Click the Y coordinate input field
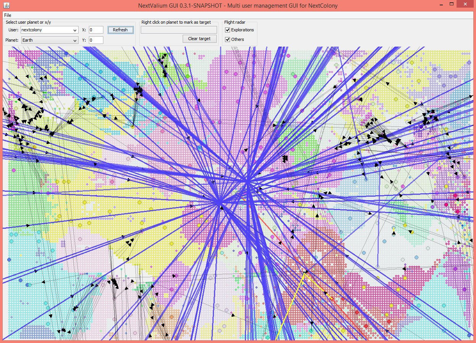 (96, 40)
